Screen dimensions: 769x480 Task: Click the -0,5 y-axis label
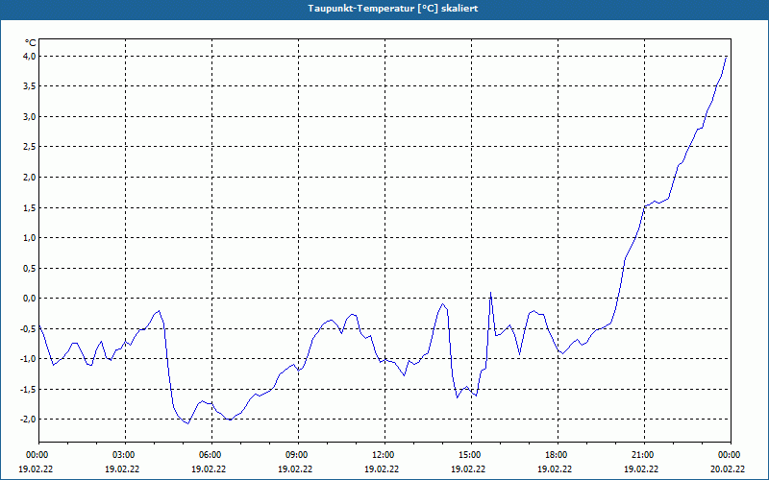(x=28, y=328)
